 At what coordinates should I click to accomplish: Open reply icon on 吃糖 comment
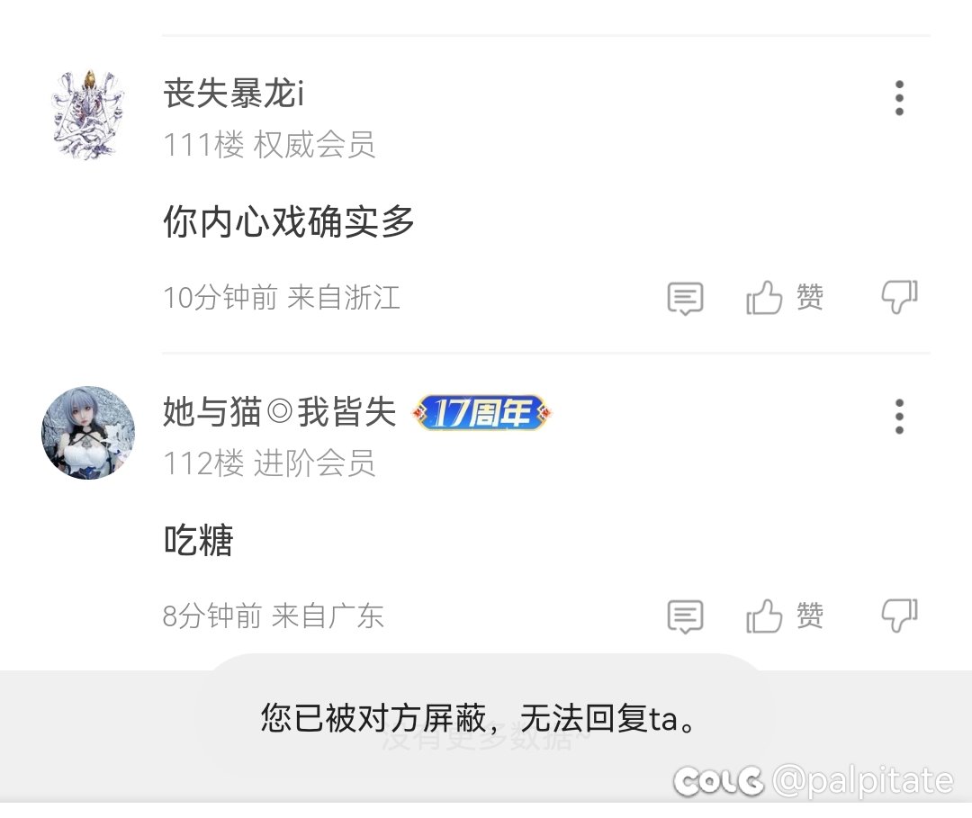685,616
